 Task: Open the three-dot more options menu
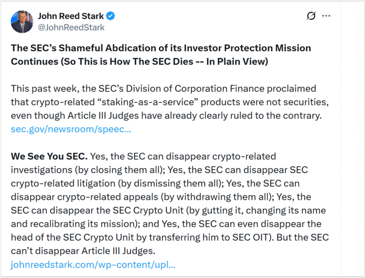click(326, 16)
